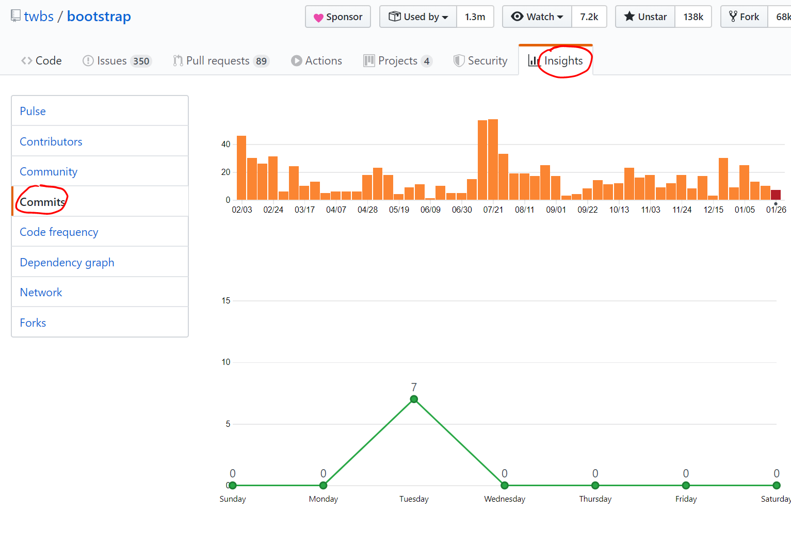791x544 pixels.
Task: Click the Tuesday data point showing 7
Action: click(x=414, y=399)
